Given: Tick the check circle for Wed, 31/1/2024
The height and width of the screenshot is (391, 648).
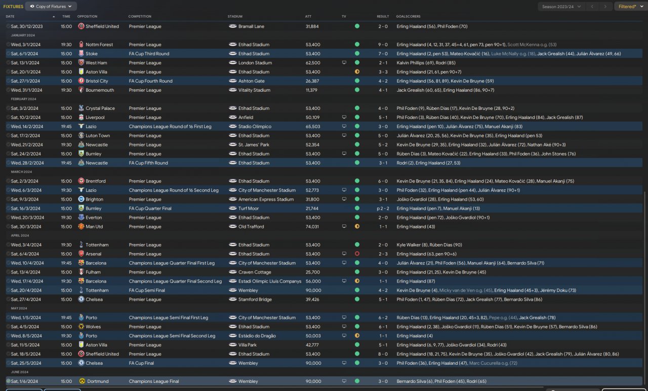Looking at the screenshot, I should [x=8, y=90].
